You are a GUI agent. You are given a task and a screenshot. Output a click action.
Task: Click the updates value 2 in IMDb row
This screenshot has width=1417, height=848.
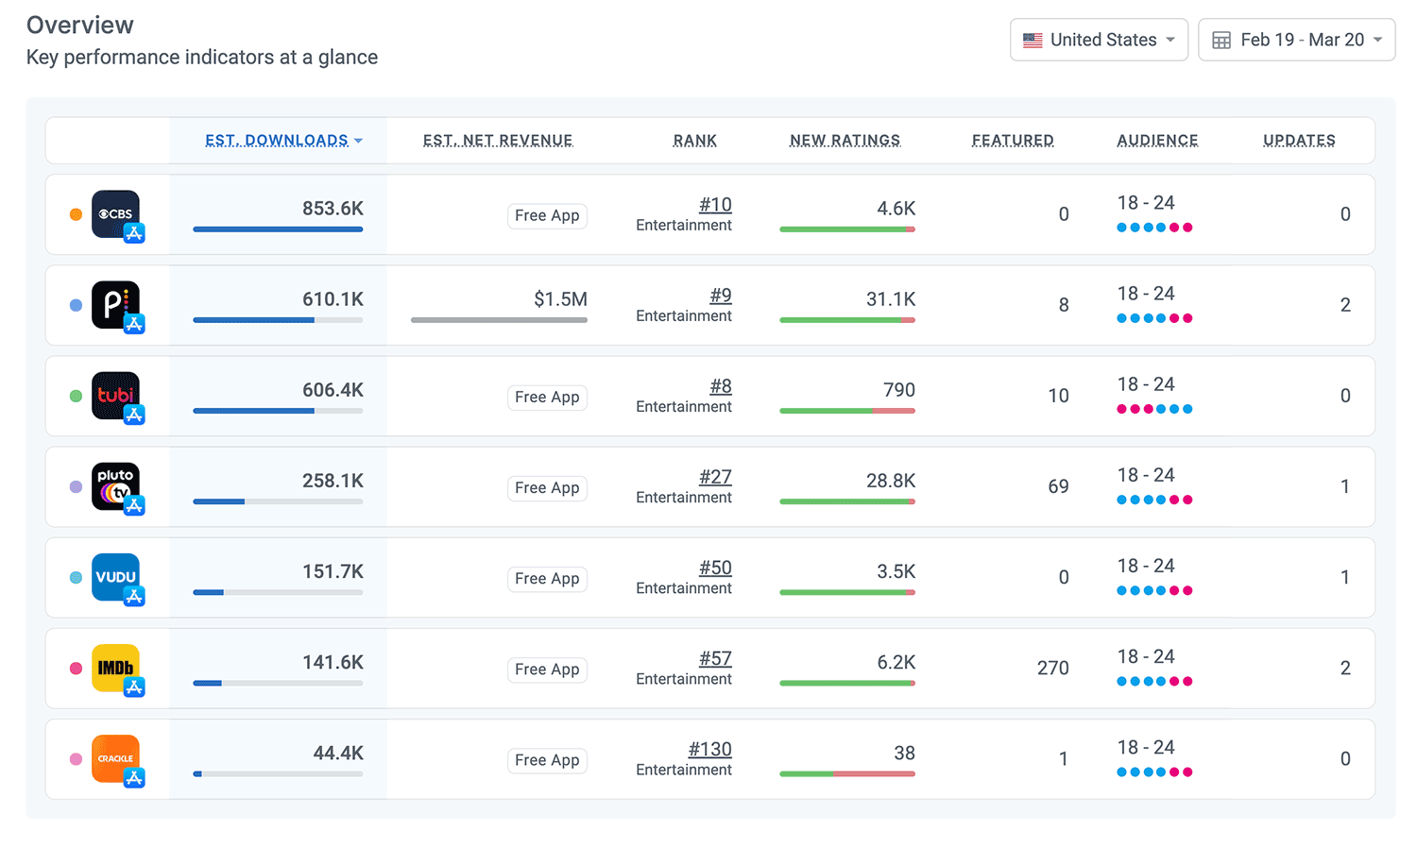pyautogui.click(x=1345, y=668)
